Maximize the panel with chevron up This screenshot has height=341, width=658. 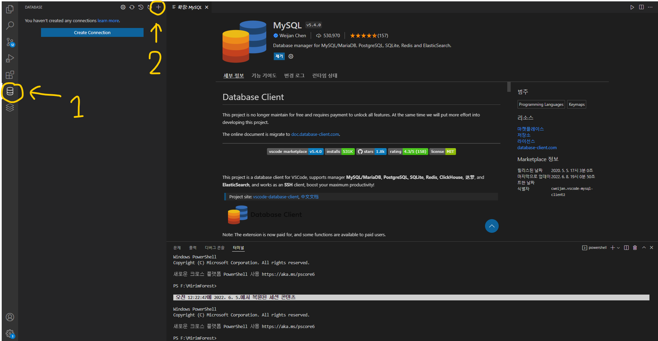coord(644,247)
